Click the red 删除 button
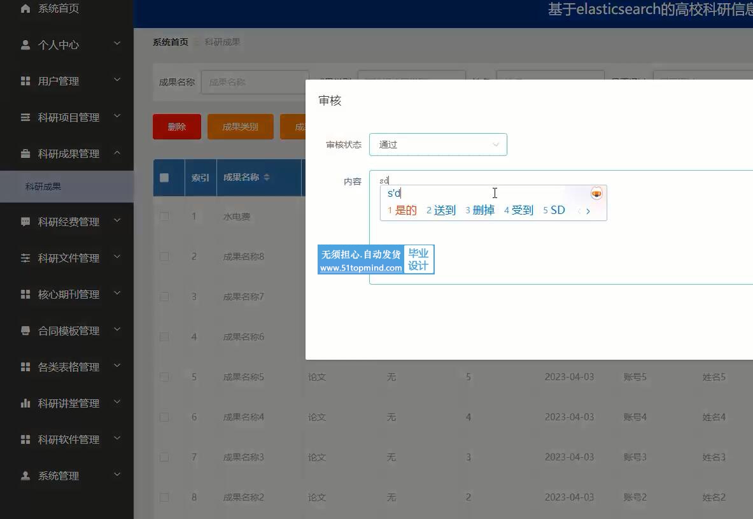This screenshot has width=753, height=519. click(177, 127)
